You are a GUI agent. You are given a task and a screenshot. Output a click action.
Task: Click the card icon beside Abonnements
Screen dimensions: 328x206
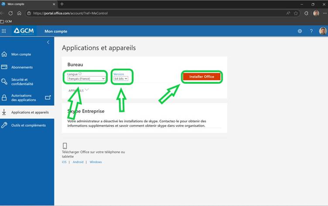pyautogui.click(x=4, y=67)
